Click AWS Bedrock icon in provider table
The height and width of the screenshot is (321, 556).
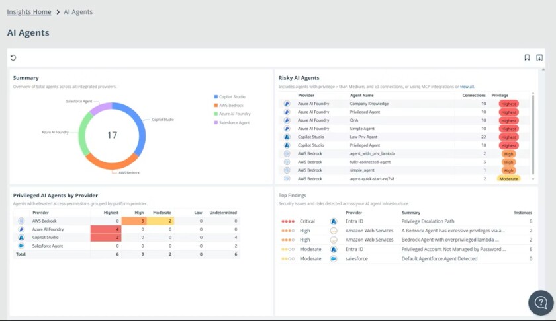coord(21,221)
